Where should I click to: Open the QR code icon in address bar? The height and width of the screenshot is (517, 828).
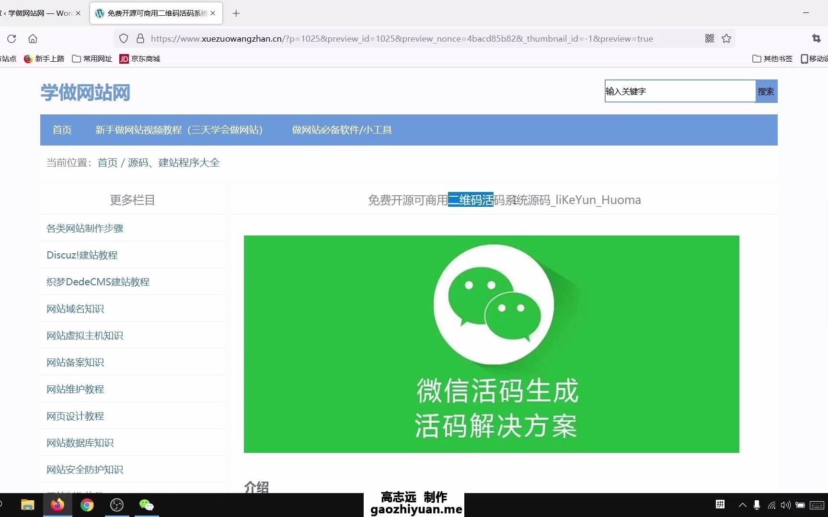710,39
